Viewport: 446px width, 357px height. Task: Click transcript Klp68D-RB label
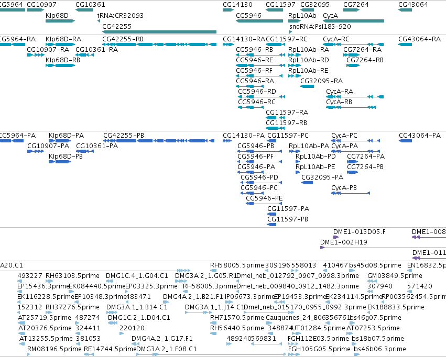pos(63,60)
